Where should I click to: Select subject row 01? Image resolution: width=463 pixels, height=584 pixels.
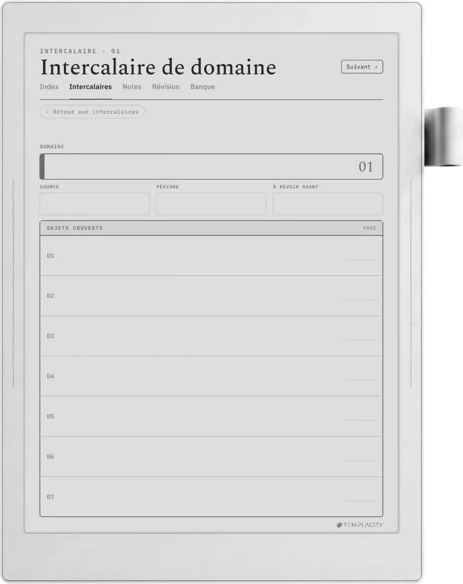[211, 256]
